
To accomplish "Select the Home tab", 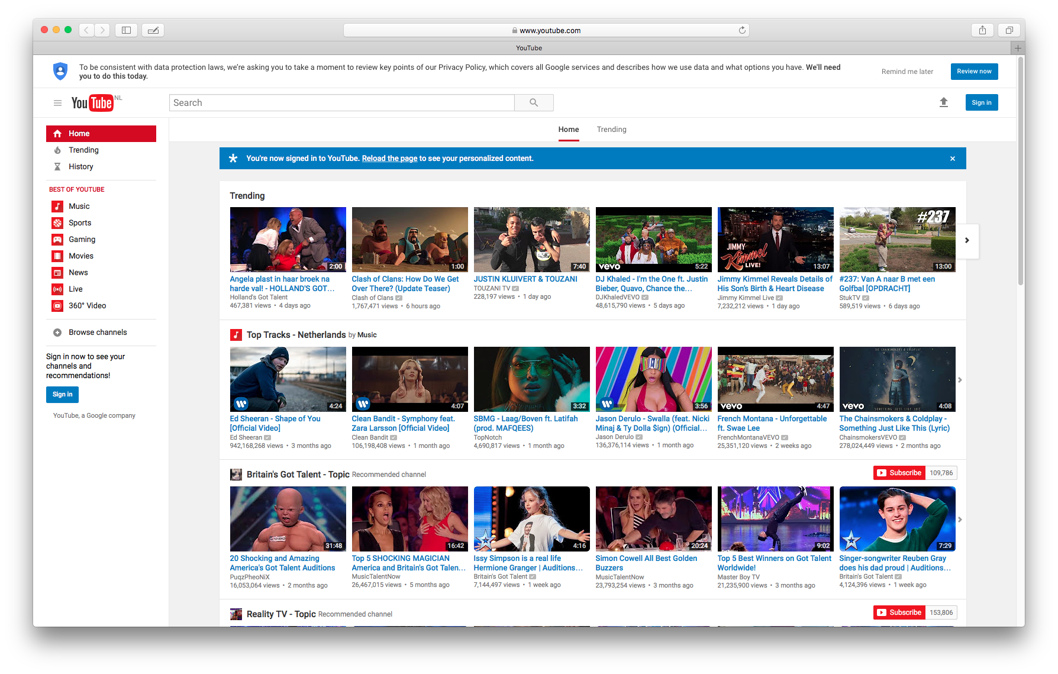I will pos(569,130).
